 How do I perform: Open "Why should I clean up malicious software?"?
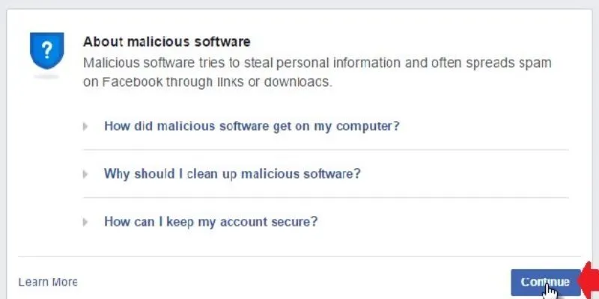[232, 173]
